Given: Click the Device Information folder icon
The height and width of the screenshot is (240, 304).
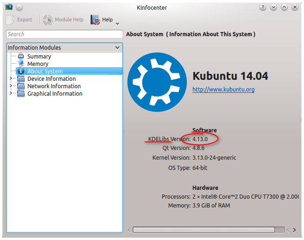Looking at the screenshot, I should click(x=20, y=78).
